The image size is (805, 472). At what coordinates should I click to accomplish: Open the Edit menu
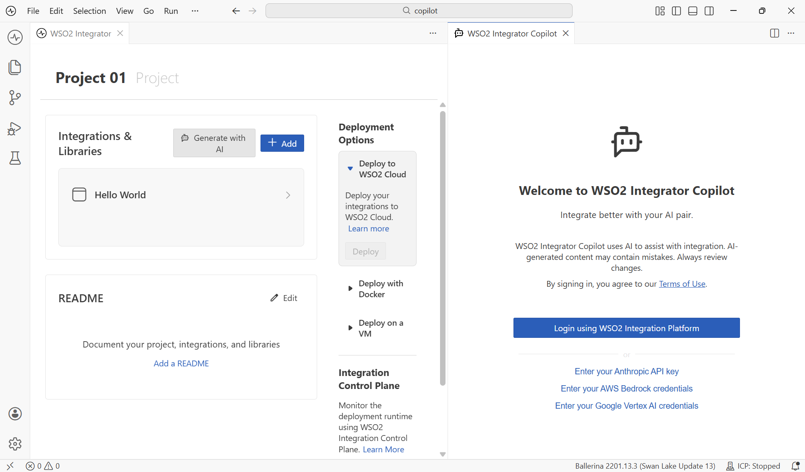point(56,11)
